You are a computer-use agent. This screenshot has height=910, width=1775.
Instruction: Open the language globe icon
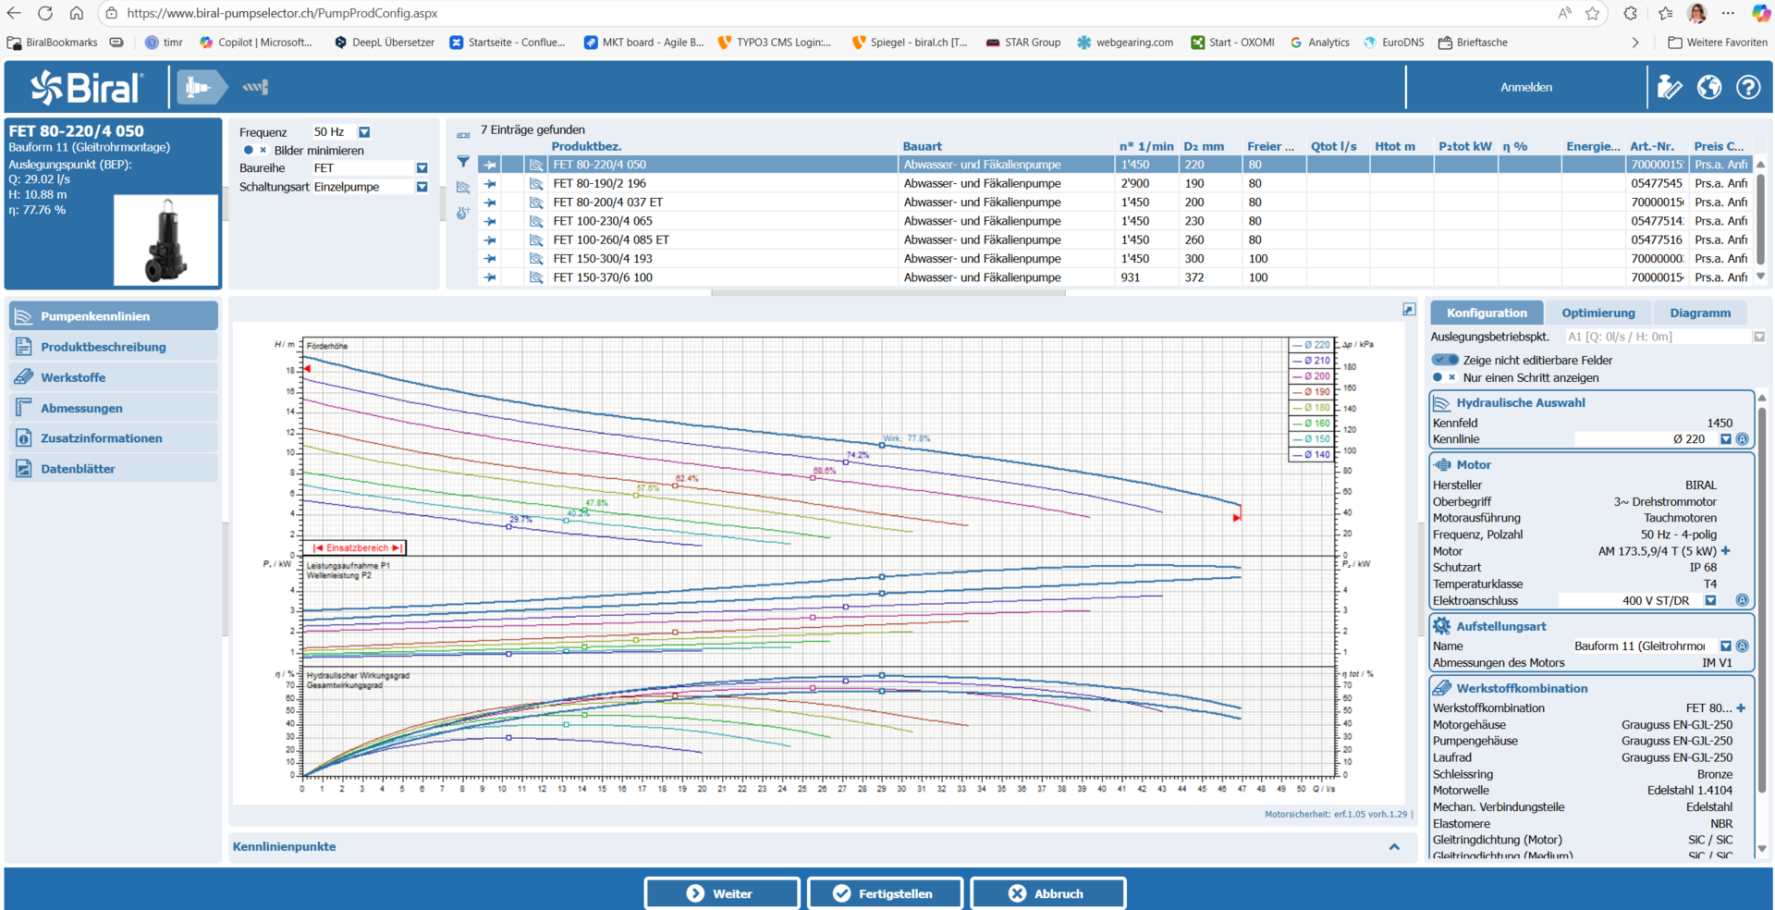(x=1708, y=87)
